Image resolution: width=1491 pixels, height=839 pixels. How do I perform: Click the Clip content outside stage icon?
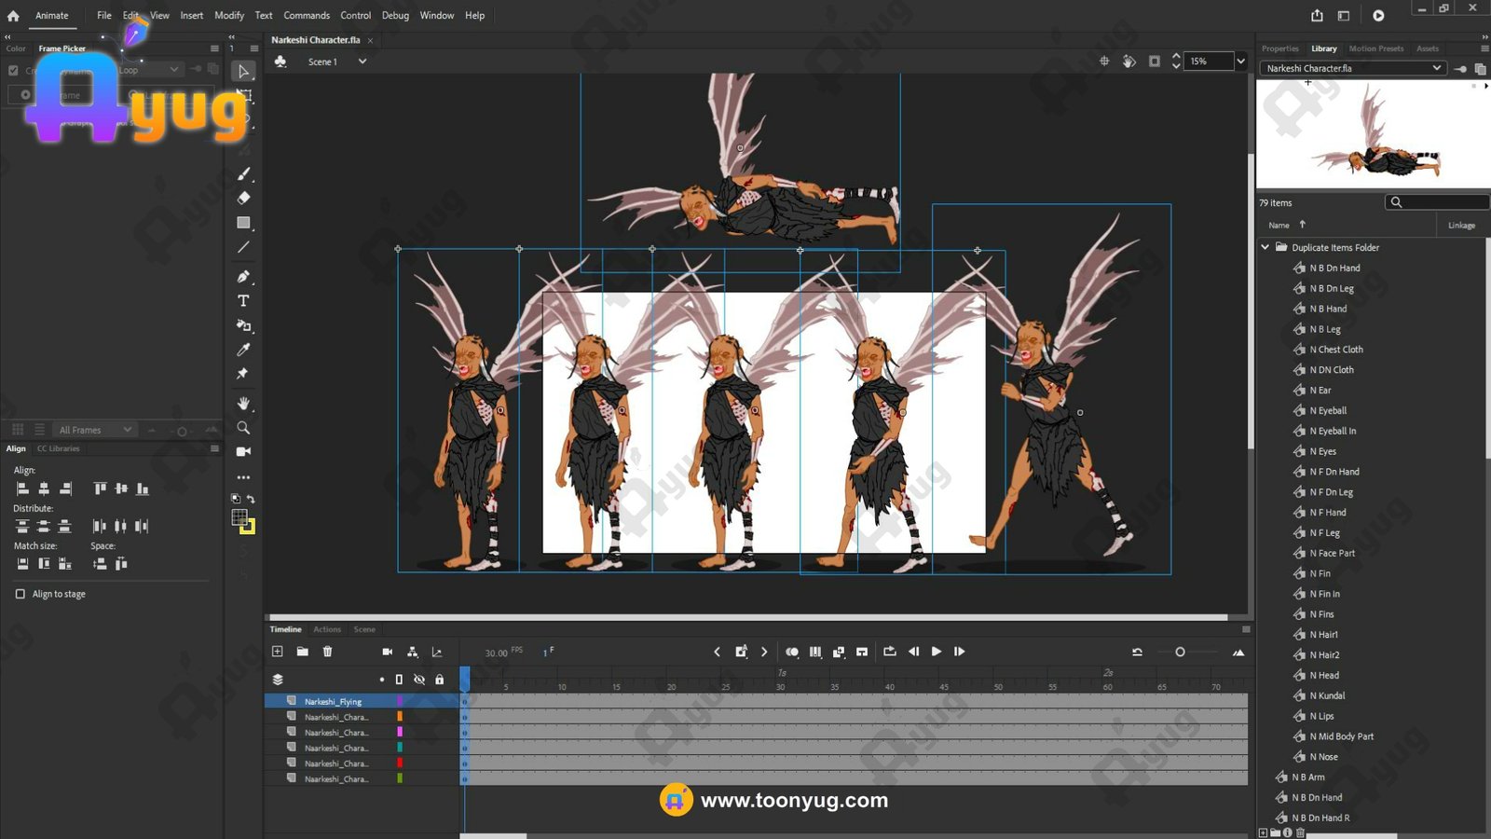tap(1155, 62)
